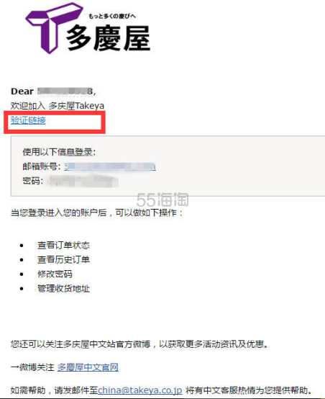The height and width of the screenshot is (399, 325).
Task: Click the 微博关注 arrow text
Action: tap(32, 367)
